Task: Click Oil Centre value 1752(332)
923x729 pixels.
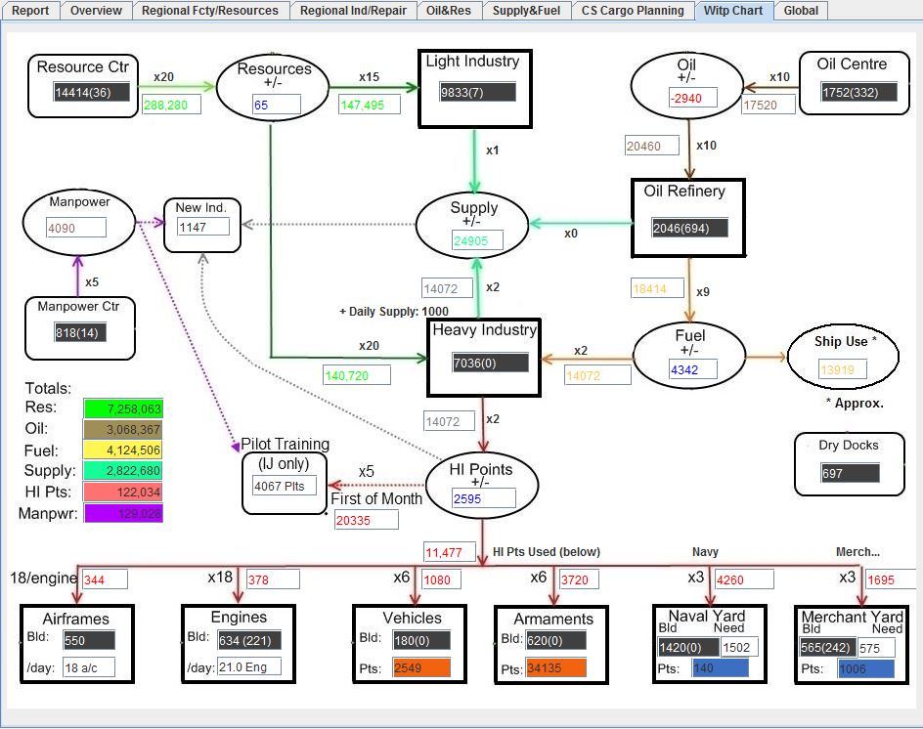Action: pyautogui.click(x=859, y=92)
